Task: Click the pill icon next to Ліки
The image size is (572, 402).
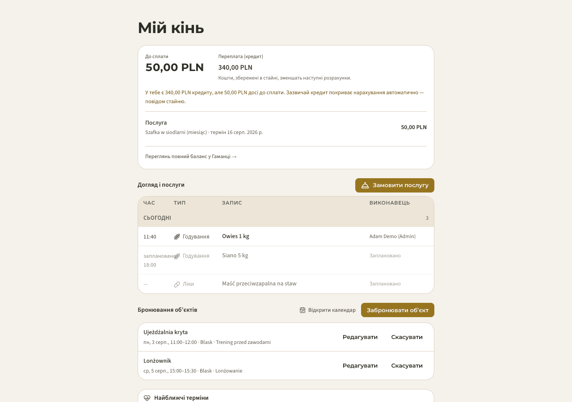Action: [177, 284]
